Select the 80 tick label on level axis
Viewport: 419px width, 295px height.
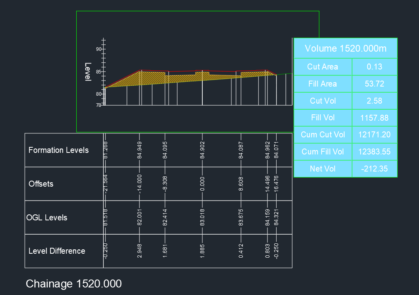coord(99,94)
